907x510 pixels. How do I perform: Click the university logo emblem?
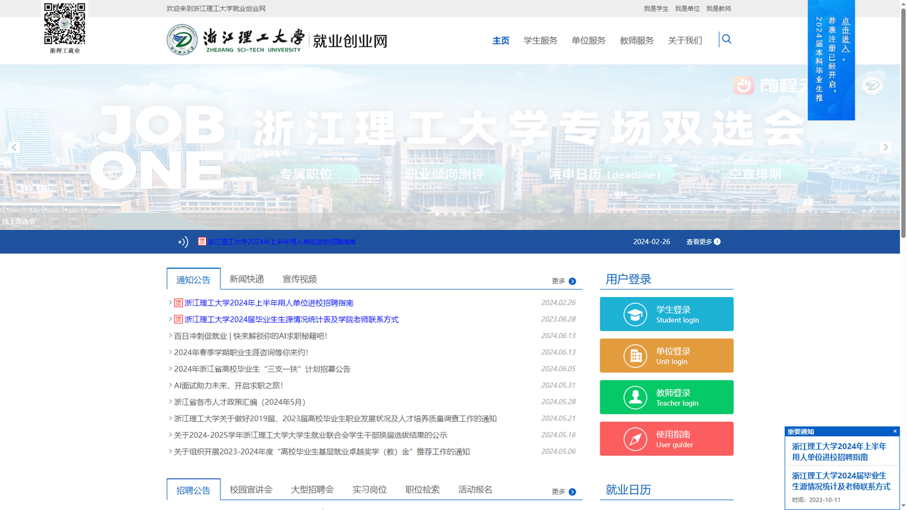182,40
